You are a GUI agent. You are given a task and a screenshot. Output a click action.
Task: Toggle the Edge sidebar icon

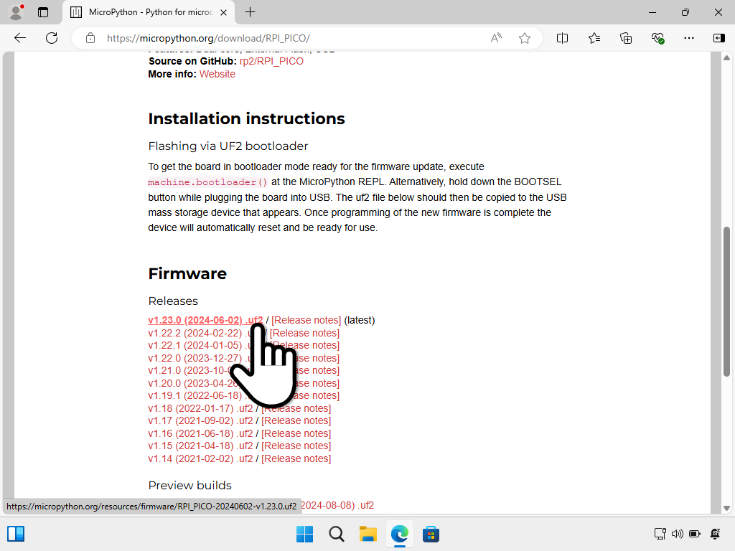(718, 38)
